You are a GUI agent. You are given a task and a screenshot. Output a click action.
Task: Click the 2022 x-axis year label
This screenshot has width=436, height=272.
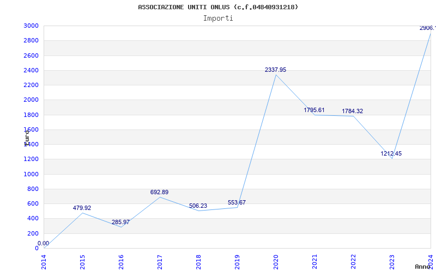[353, 262]
